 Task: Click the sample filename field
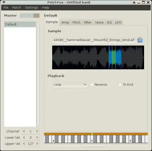(x=94, y=40)
